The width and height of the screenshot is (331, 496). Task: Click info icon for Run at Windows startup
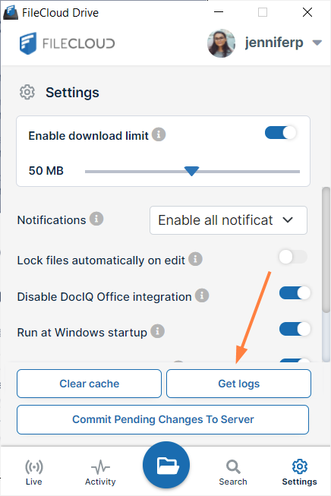point(157,331)
